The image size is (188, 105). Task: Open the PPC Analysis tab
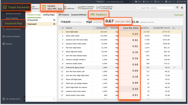click(x=98, y=15)
